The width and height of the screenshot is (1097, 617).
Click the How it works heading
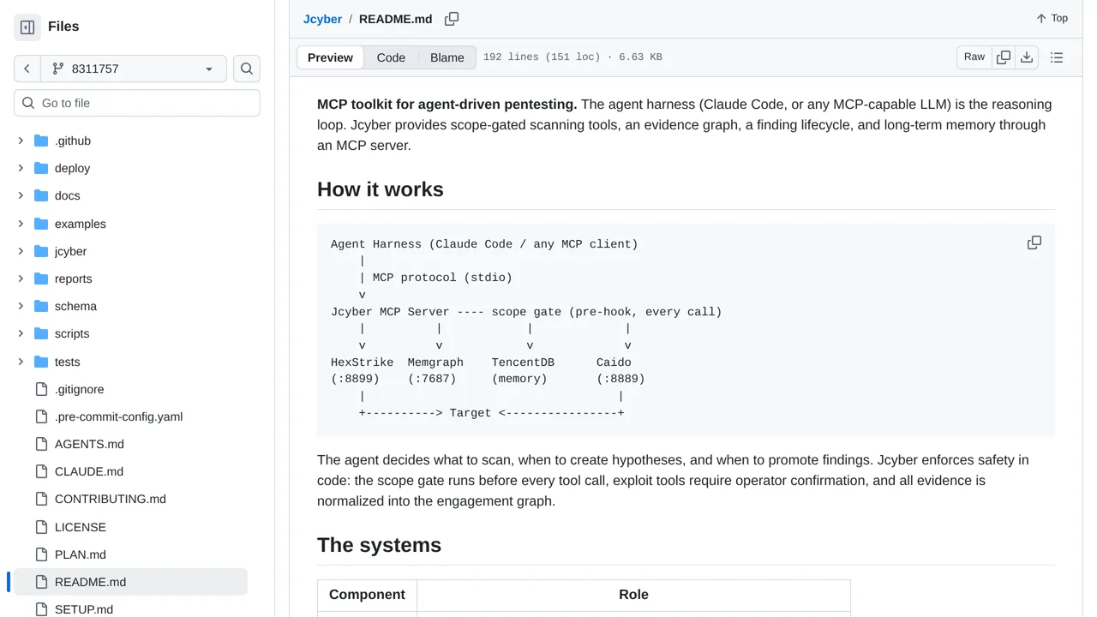[381, 189]
